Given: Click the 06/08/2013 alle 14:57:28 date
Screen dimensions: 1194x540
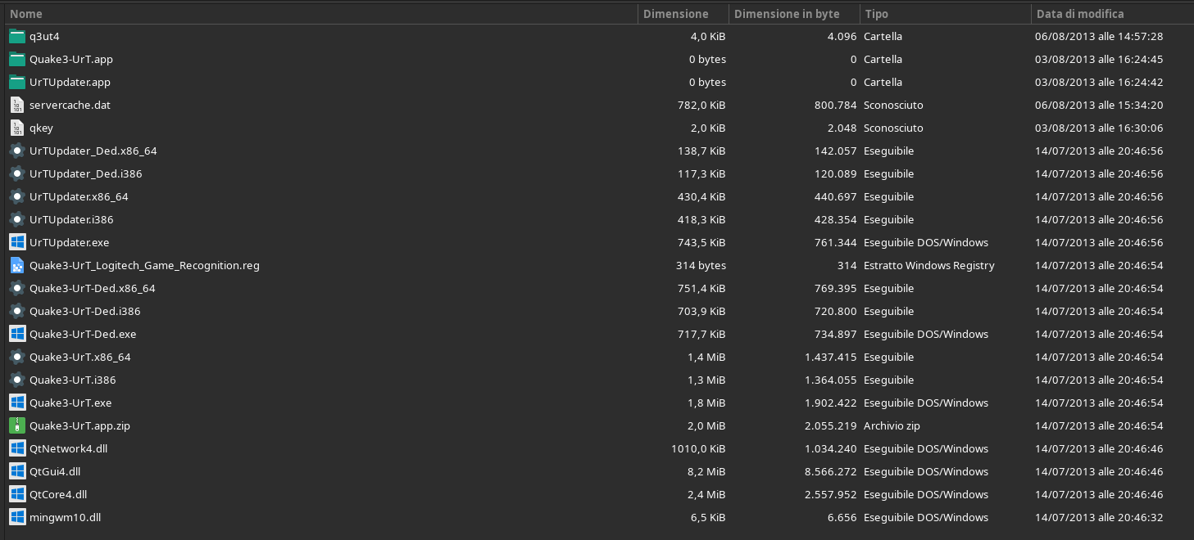Looking at the screenshot, I should click(1099, 36).
